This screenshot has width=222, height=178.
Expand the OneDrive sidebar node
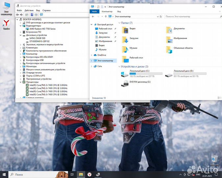pyautogui.click(x=91, y=55)
